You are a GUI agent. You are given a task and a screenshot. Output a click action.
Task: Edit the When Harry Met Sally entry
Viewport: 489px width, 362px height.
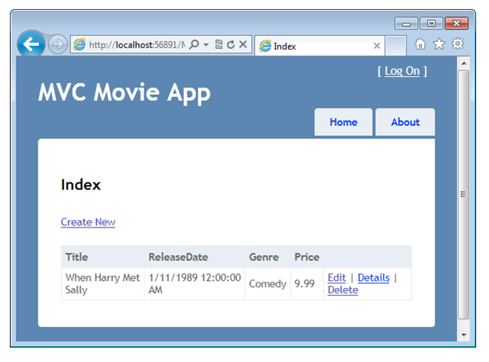point(336,278)
